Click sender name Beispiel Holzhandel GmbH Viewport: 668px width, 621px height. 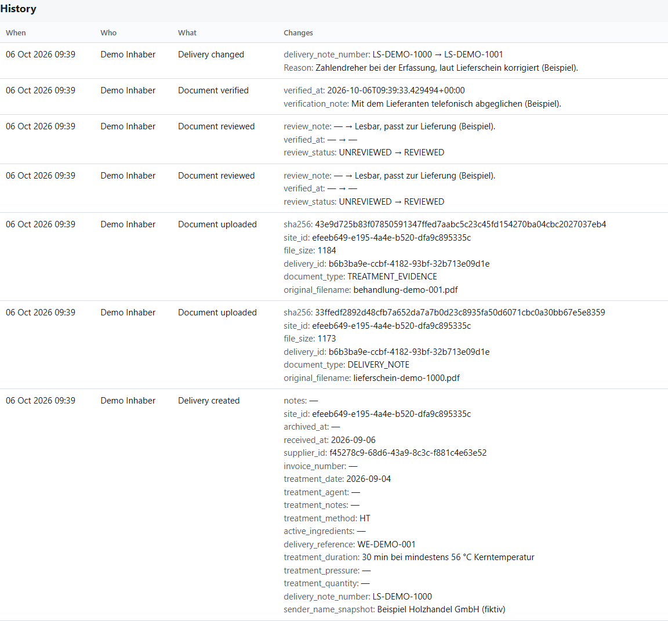tap(441, 609)
